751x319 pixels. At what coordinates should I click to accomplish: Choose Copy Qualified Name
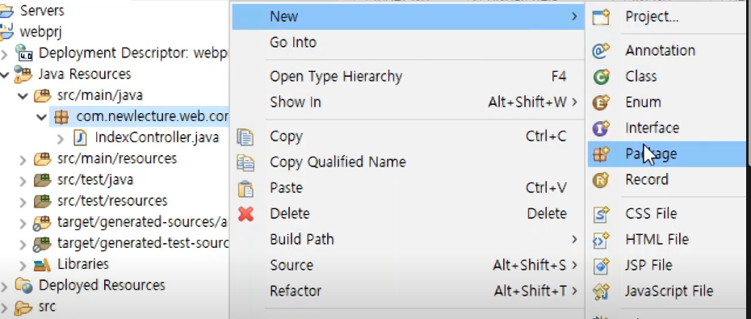pos(408,162)
